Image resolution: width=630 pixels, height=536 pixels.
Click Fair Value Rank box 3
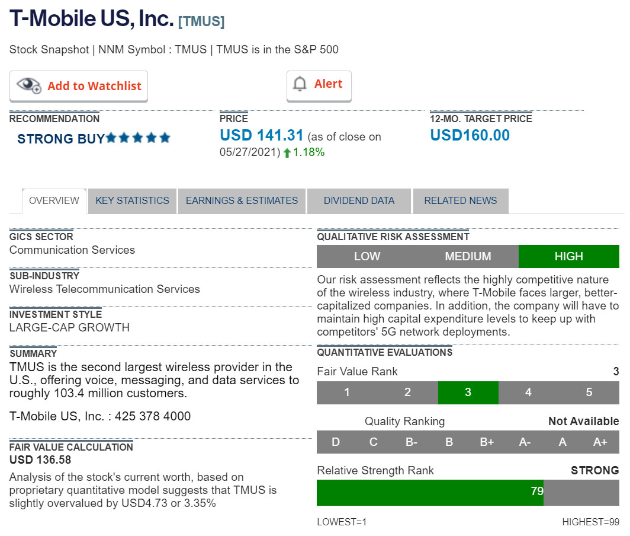[468, 392]
